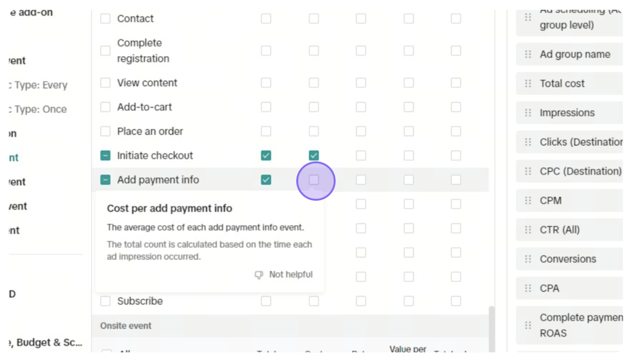
Task: Click the drag handle for CPM metric
Action: point(528,200)
